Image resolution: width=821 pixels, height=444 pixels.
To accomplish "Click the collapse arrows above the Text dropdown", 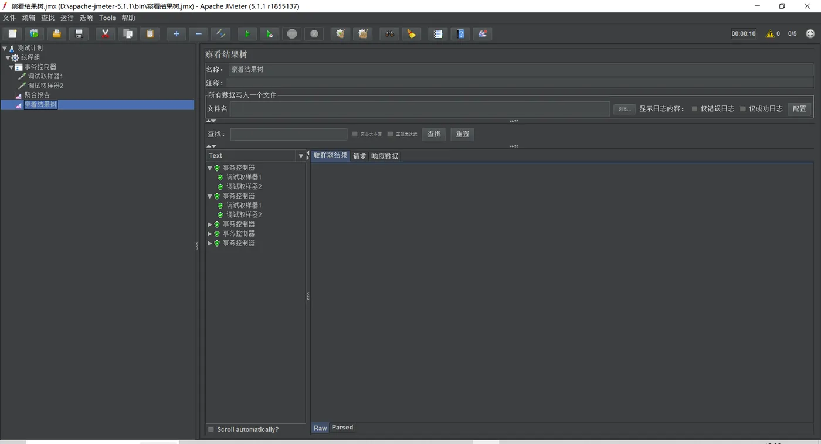I will point(212,146).
